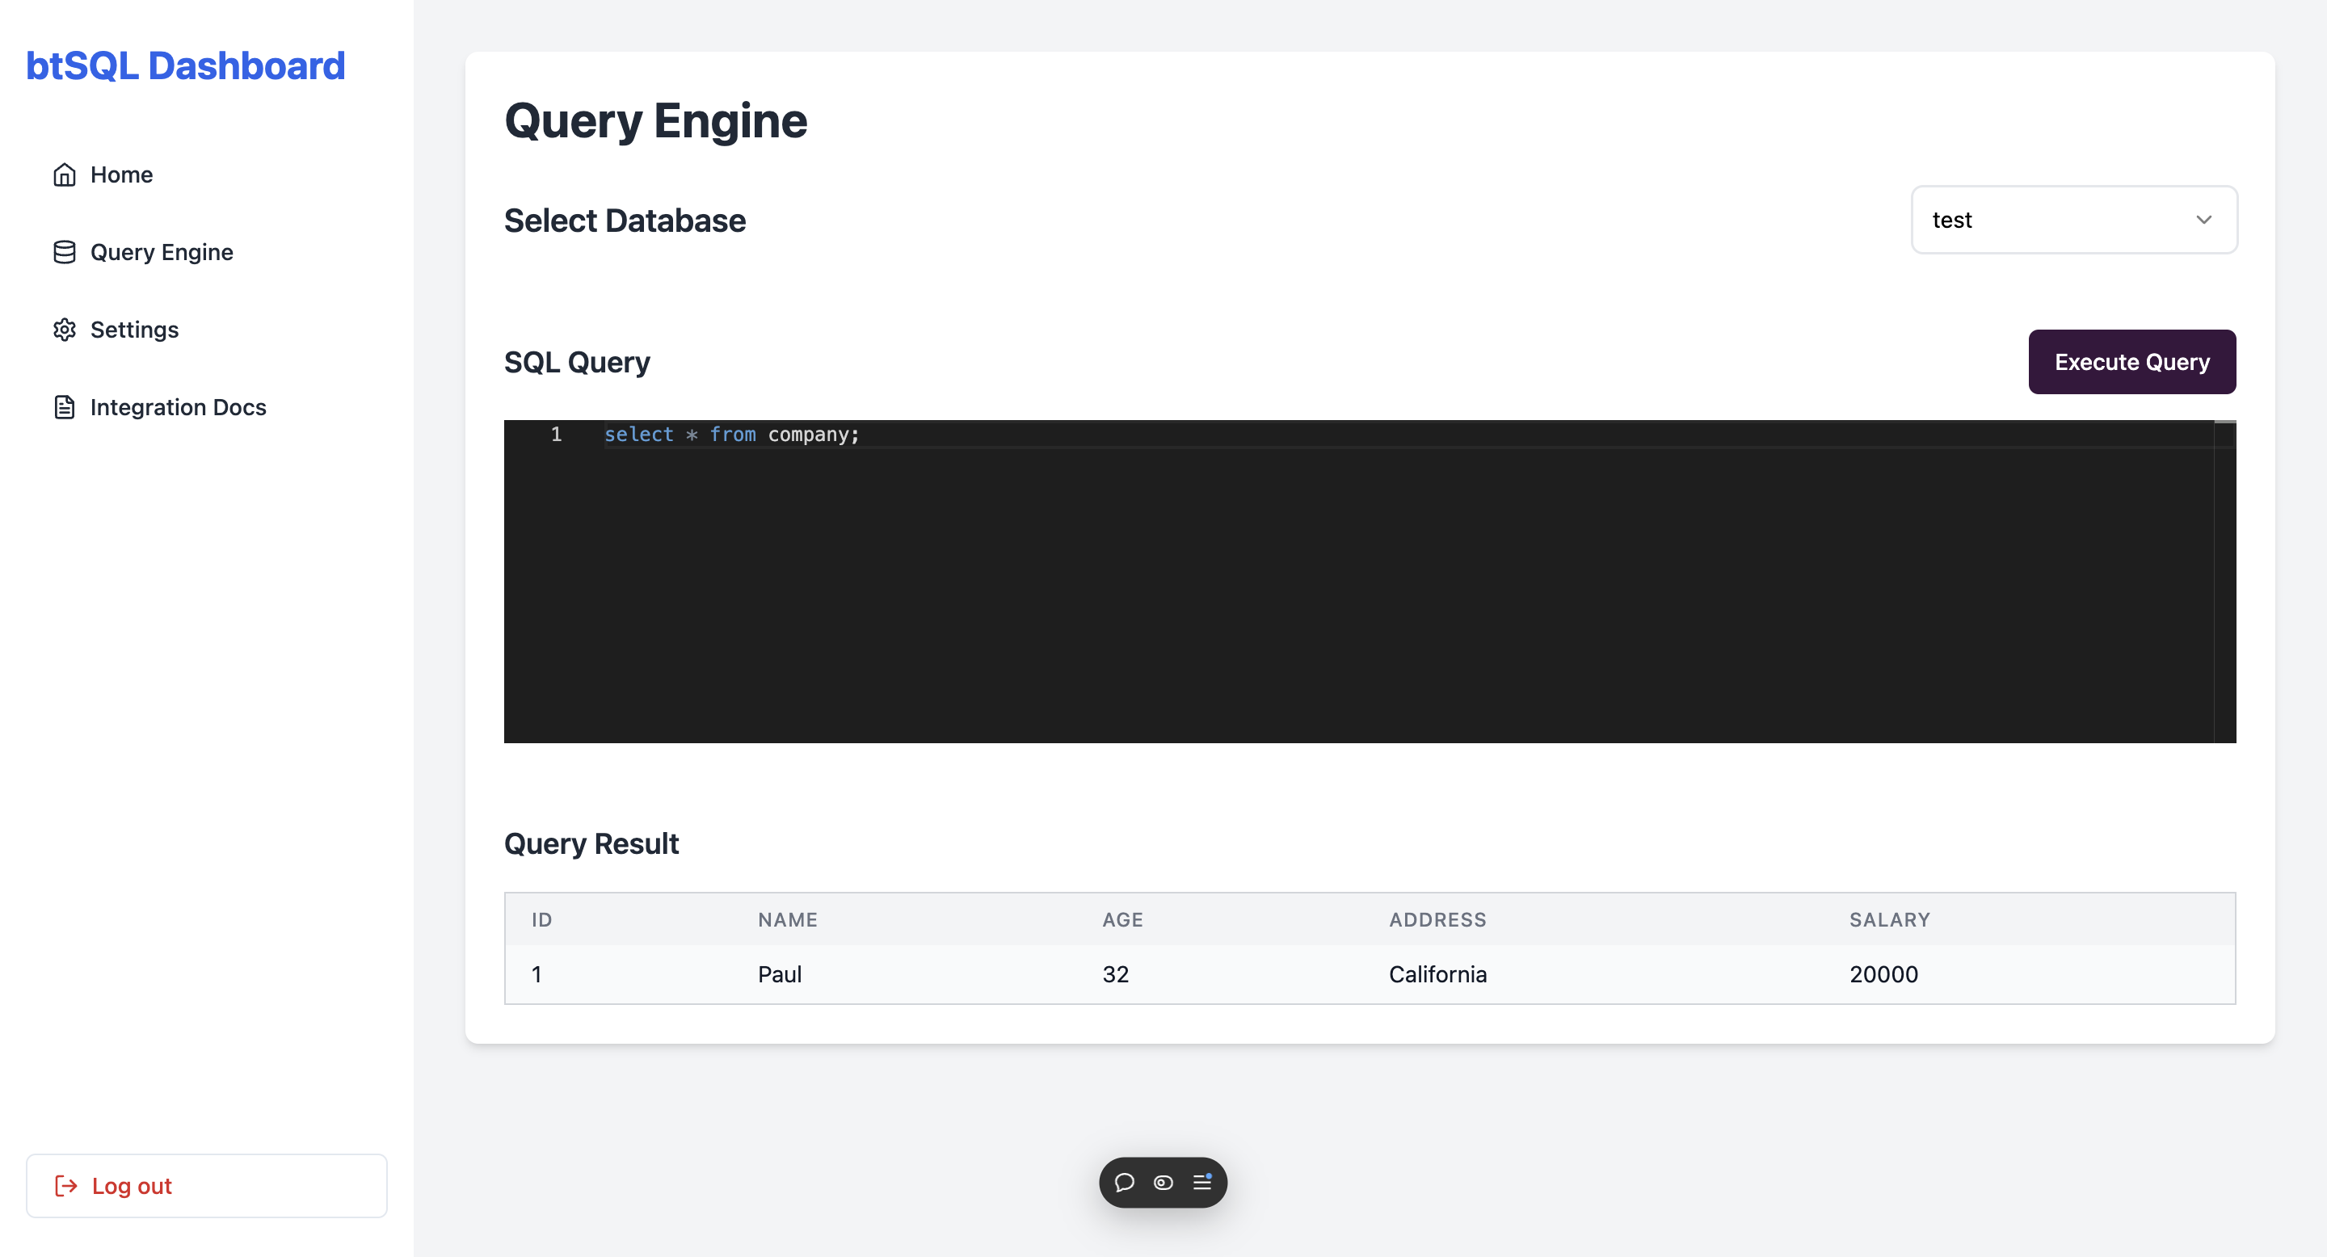
Task: Go to Integration Docs page
Action: tap(178, 407)
